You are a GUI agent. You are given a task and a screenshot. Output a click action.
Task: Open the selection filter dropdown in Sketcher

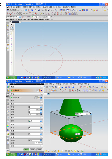coord(20,17)
